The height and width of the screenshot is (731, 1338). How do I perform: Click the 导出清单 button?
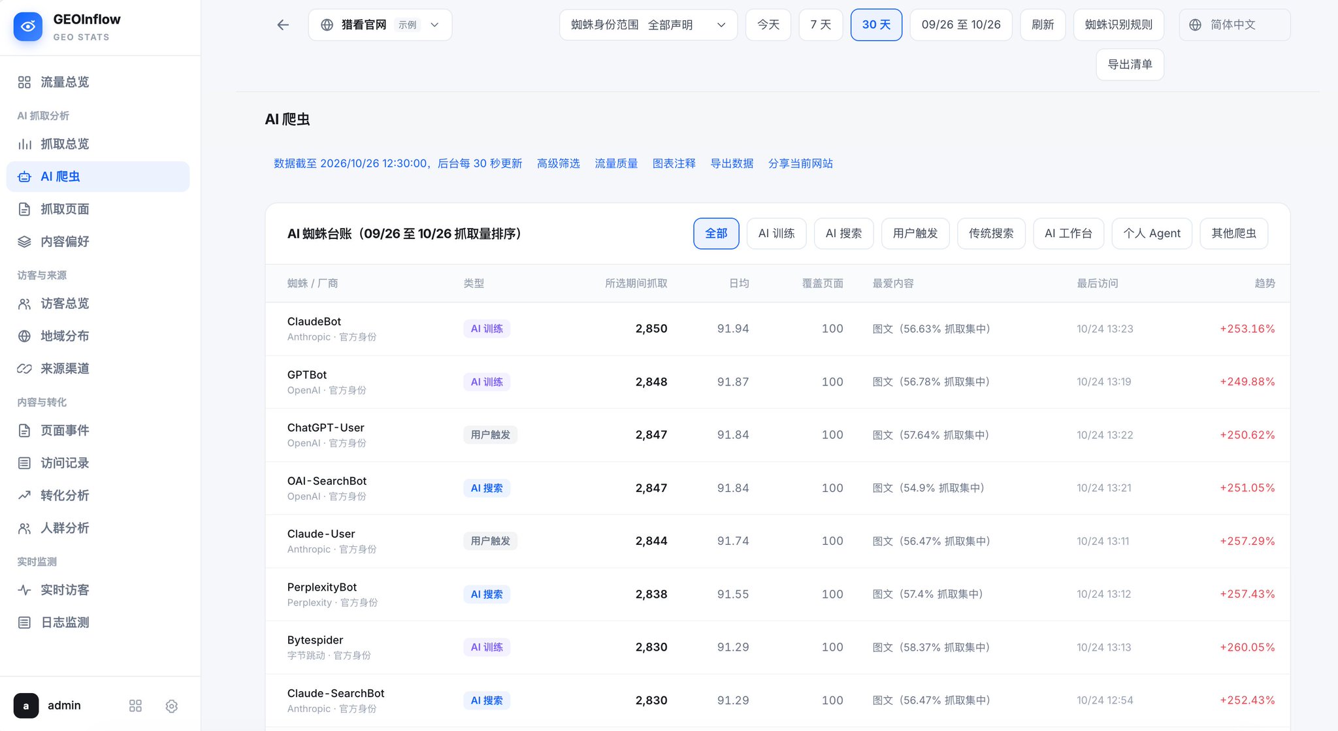(x=1130, y=65)
